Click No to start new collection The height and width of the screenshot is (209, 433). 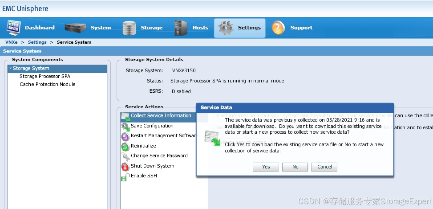[295, 167]
